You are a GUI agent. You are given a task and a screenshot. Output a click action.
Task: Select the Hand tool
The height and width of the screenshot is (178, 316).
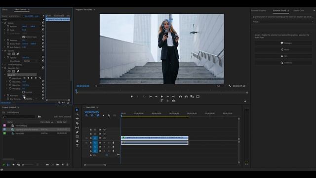pyautogui.click(x=77, y=141)
